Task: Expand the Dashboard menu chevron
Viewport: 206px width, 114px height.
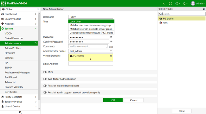Action: [36, 14]
